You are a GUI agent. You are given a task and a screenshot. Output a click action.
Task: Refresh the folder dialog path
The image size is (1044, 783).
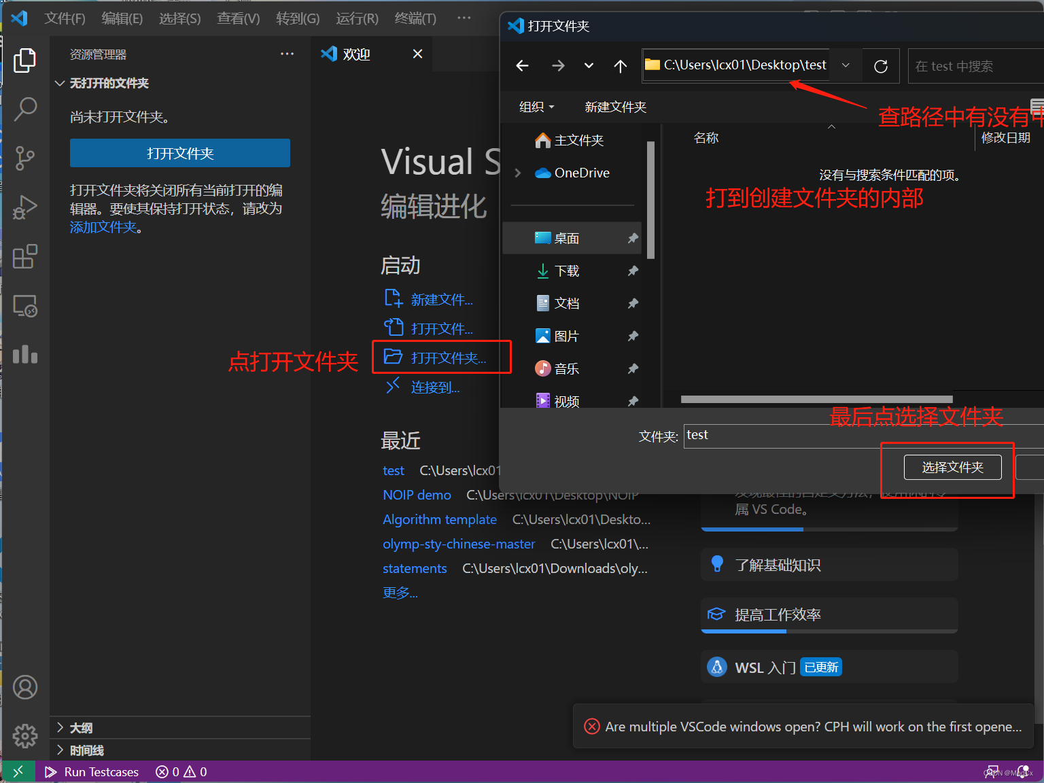click(881, 66)
